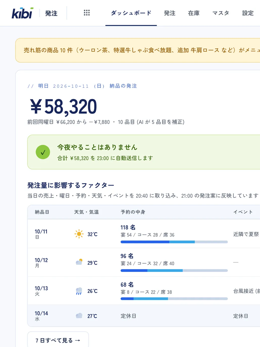
Task: Click the 合計 ¥58,320 を 23:00 auto-send text
Action: [x=105, y=158]
